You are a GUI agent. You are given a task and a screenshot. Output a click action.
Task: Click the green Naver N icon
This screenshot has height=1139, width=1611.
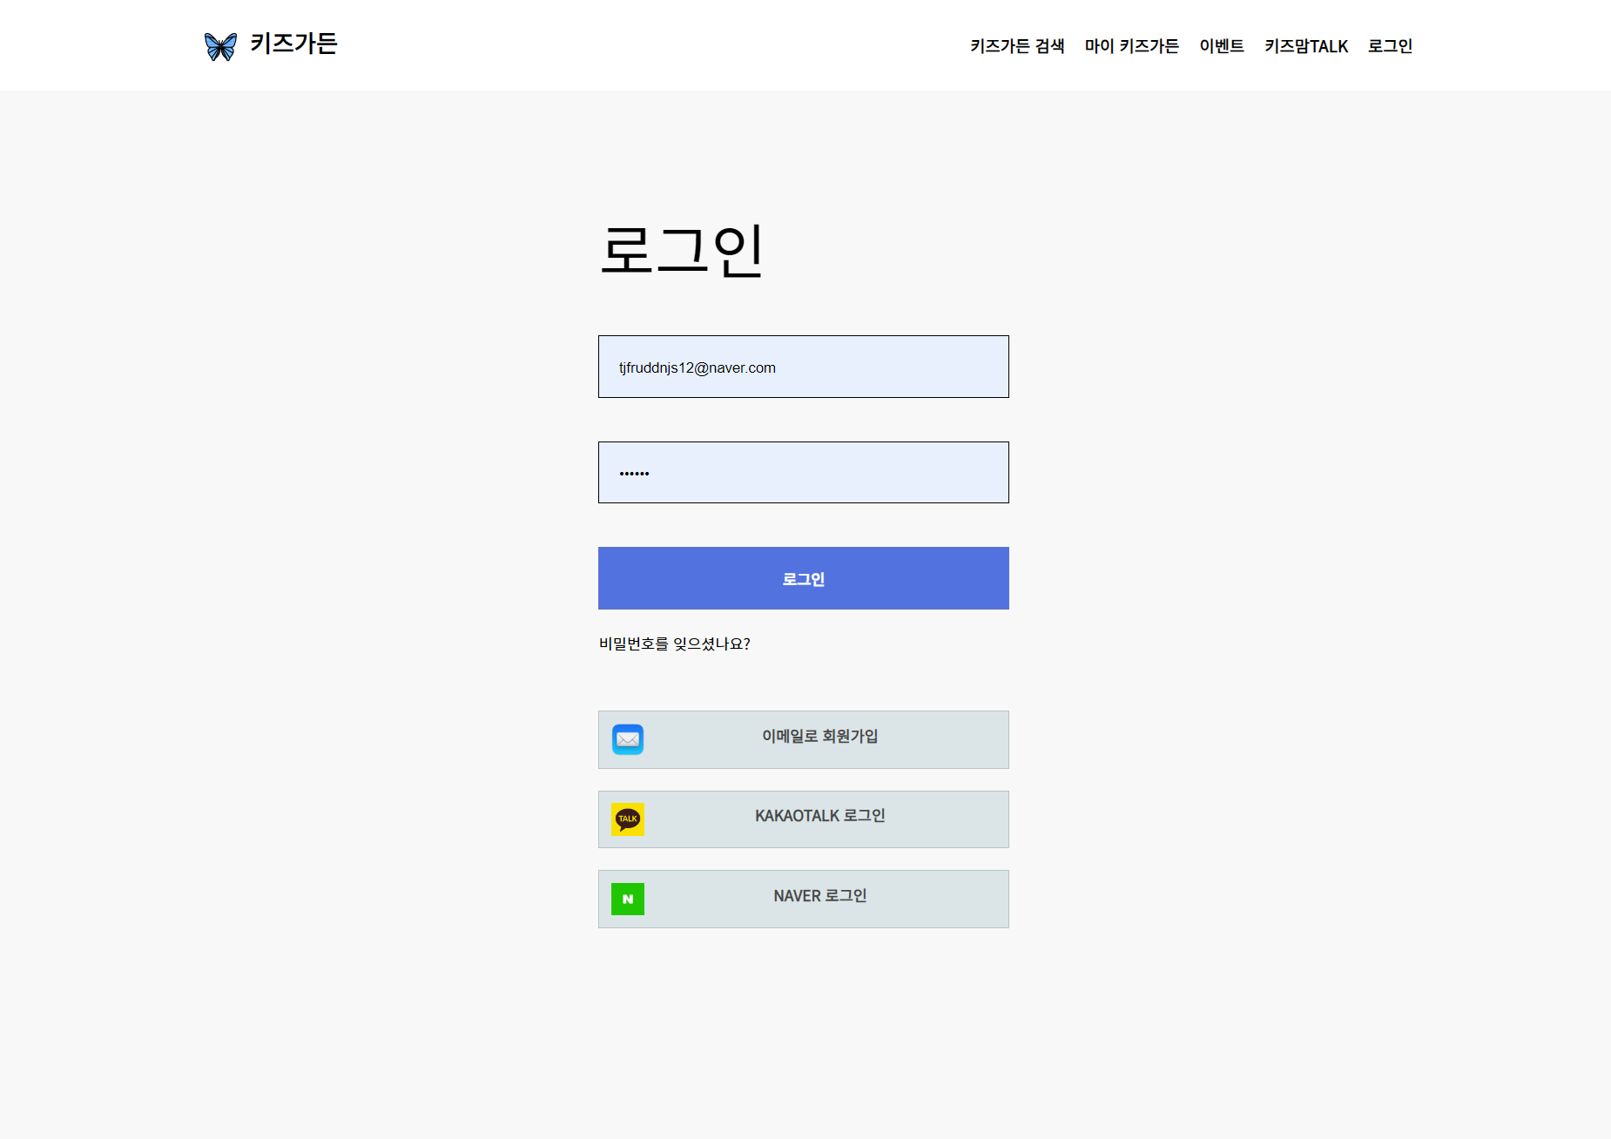point(628,899)
